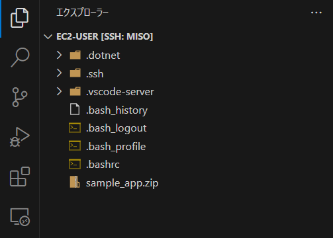
Task: Open the Search view icon
Action: 20,57
